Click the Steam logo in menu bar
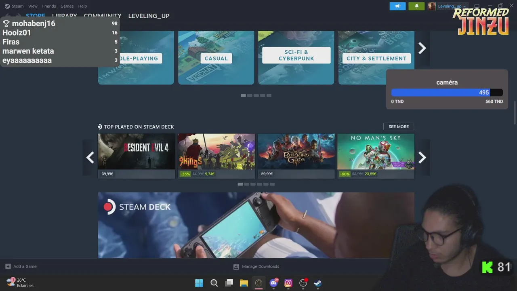The width and height of the screenshot is (517, 291). [7, 6]
